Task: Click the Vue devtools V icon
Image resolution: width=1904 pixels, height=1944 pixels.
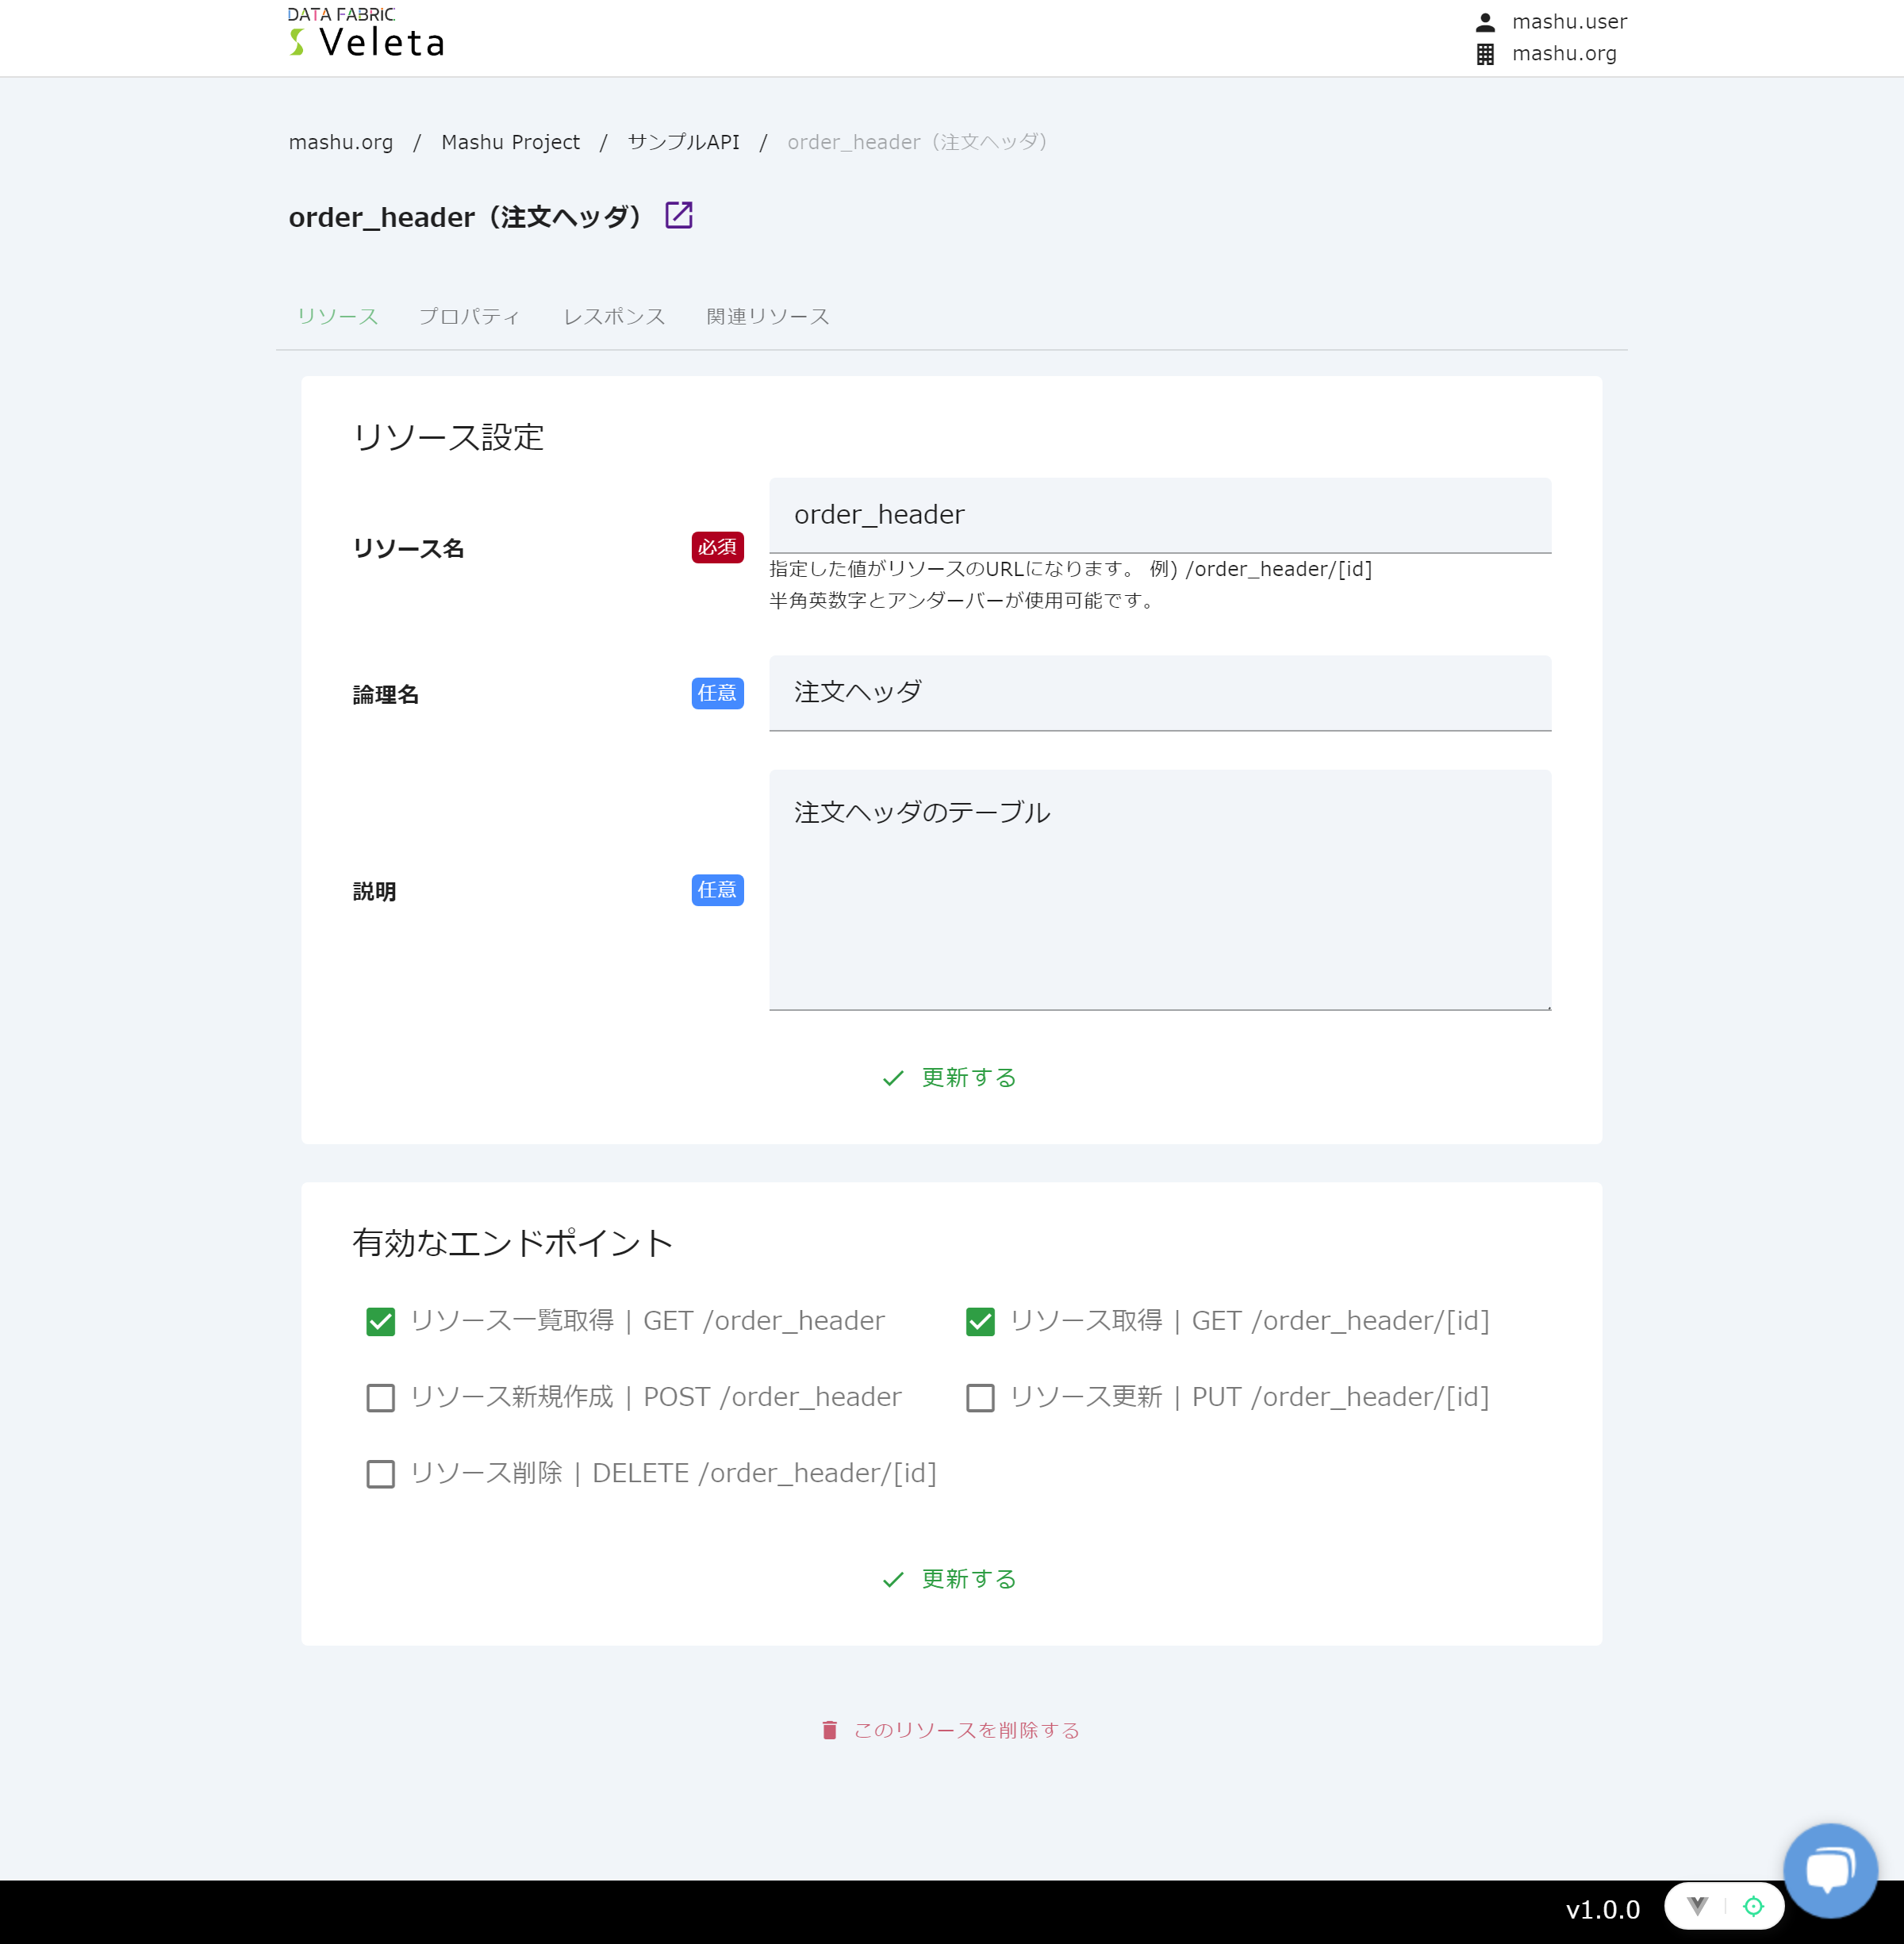Action: tap(1697, 1905)
